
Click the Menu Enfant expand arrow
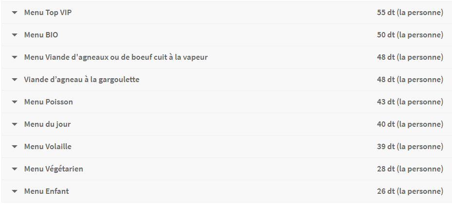(x=15, y=191)
